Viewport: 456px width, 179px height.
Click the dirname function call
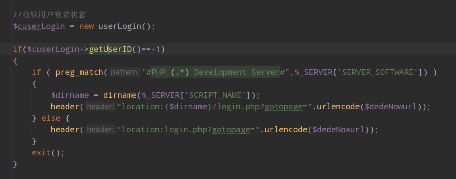coord(120,95)
